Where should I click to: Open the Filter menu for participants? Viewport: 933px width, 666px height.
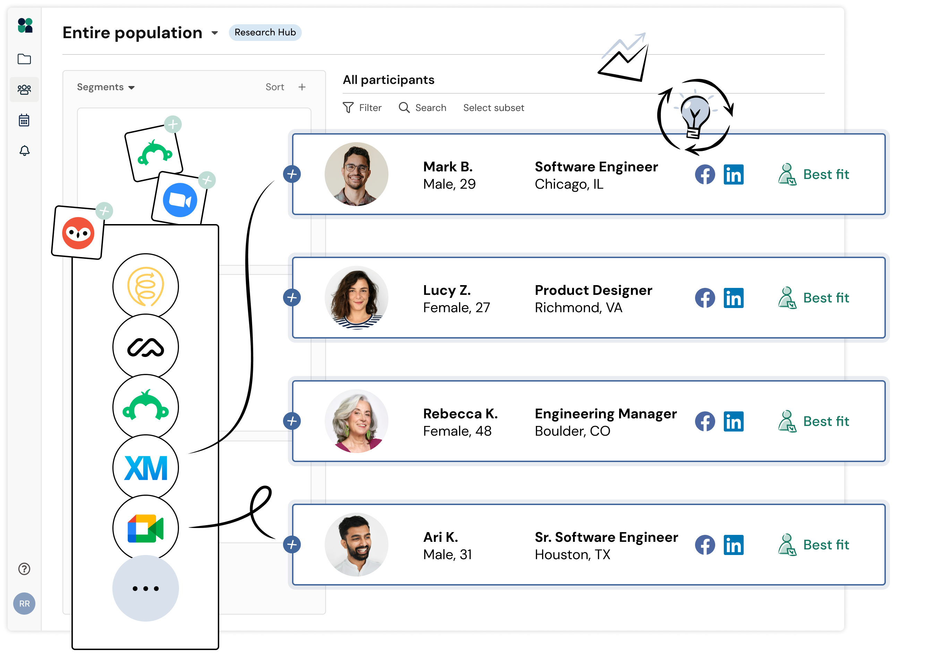coord(362,108)
